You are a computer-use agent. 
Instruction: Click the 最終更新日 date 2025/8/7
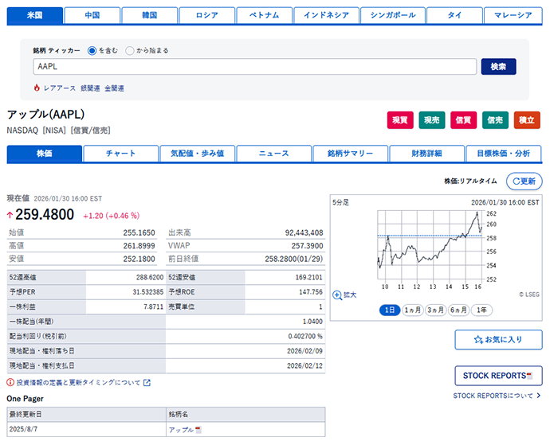point(23,429)
